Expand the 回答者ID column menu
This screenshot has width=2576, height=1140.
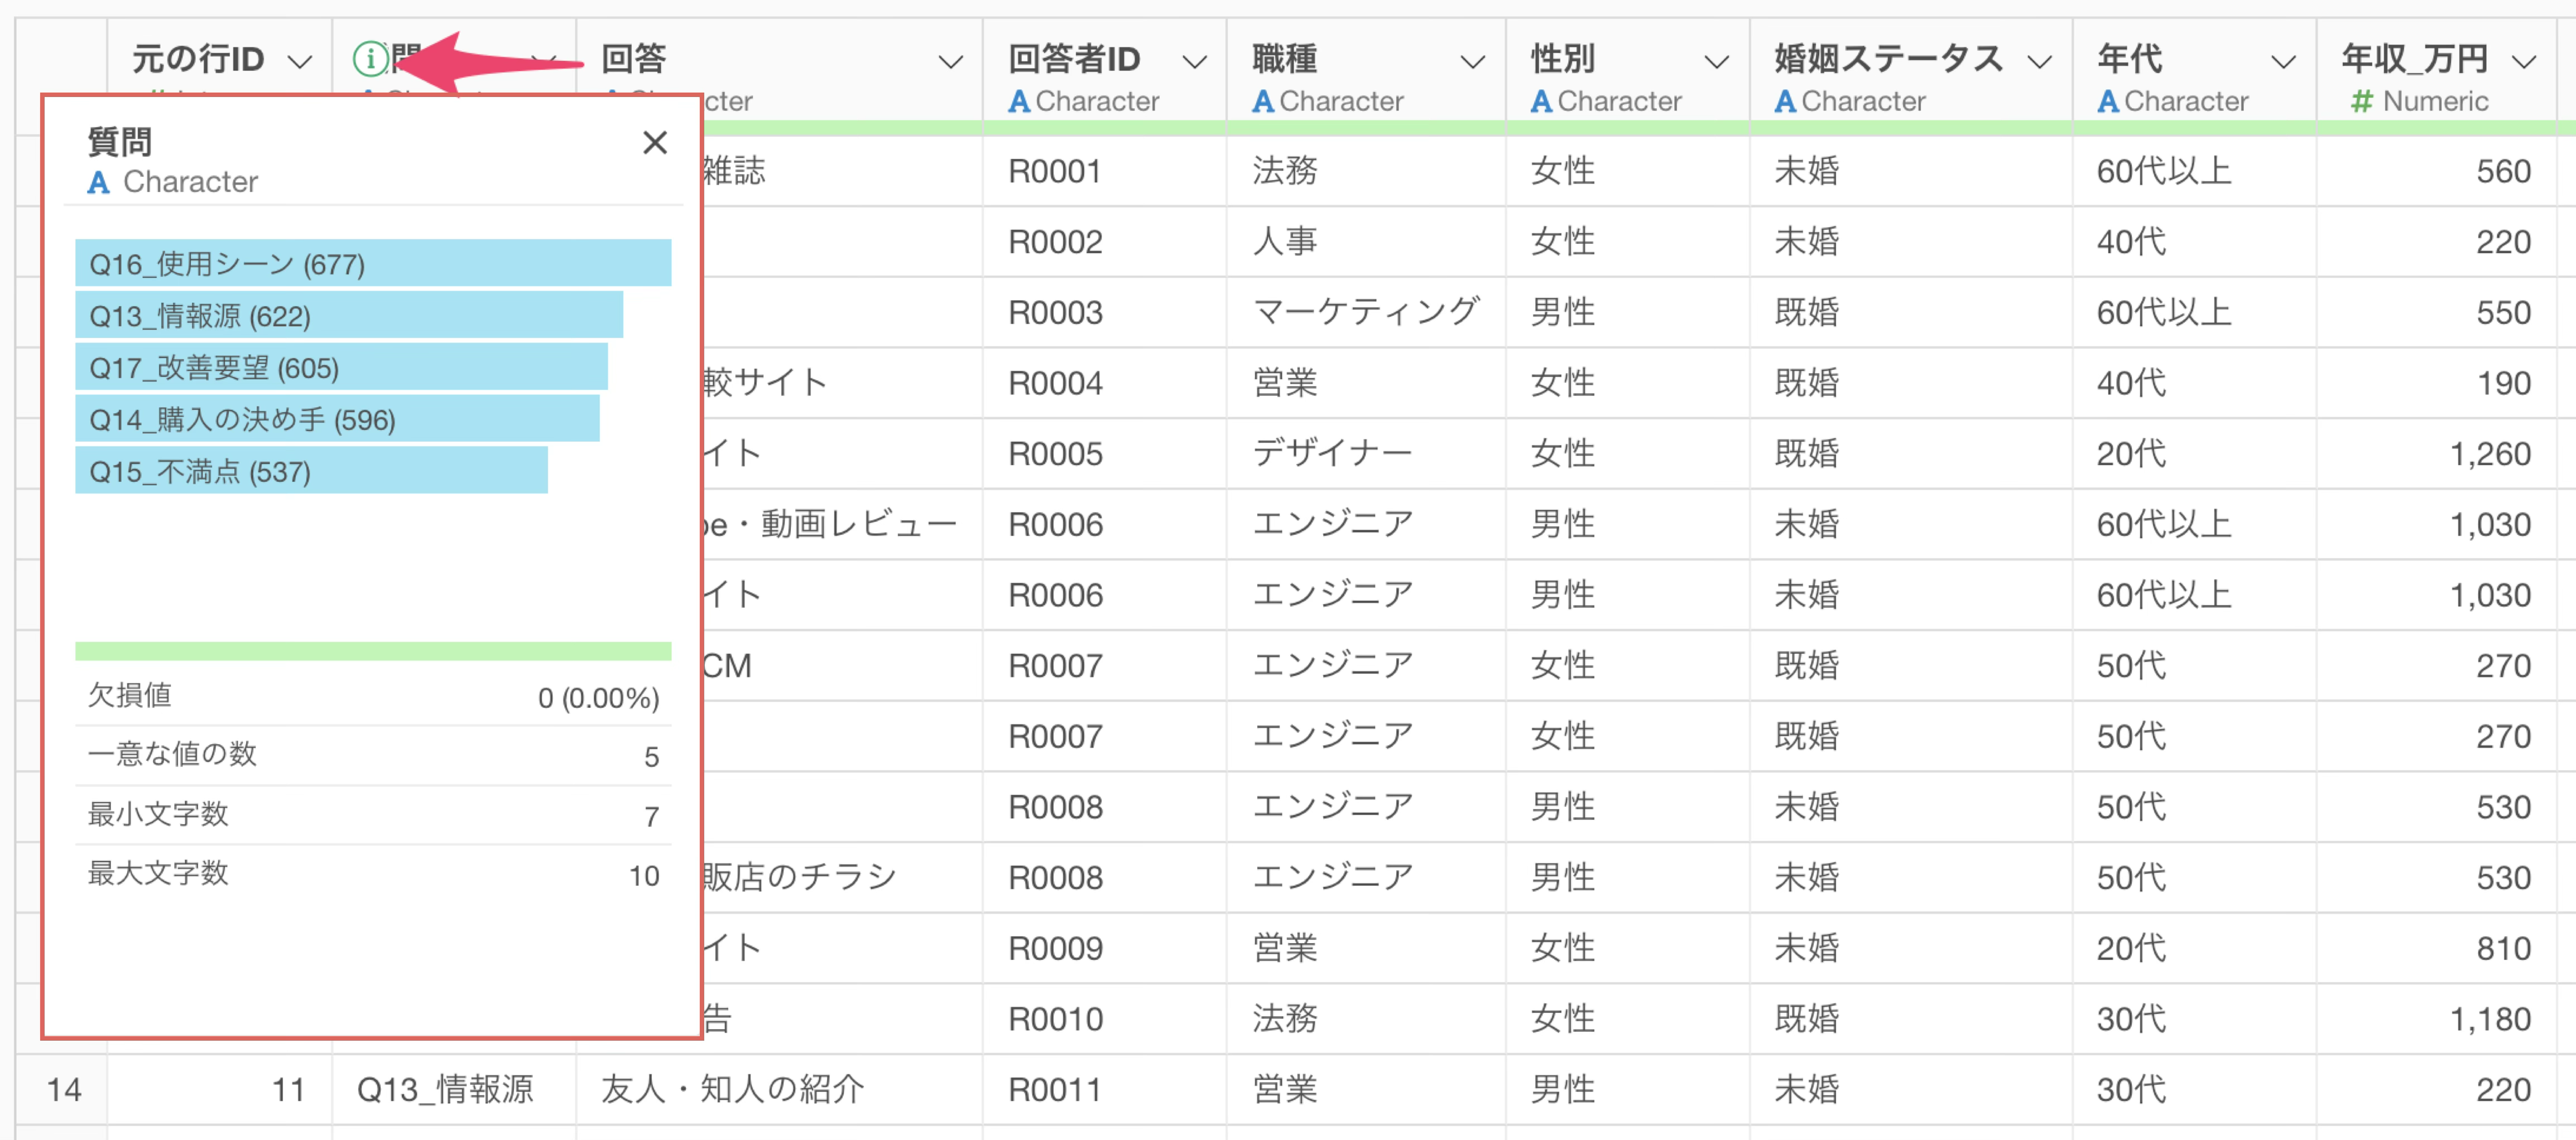point(1194,62)
